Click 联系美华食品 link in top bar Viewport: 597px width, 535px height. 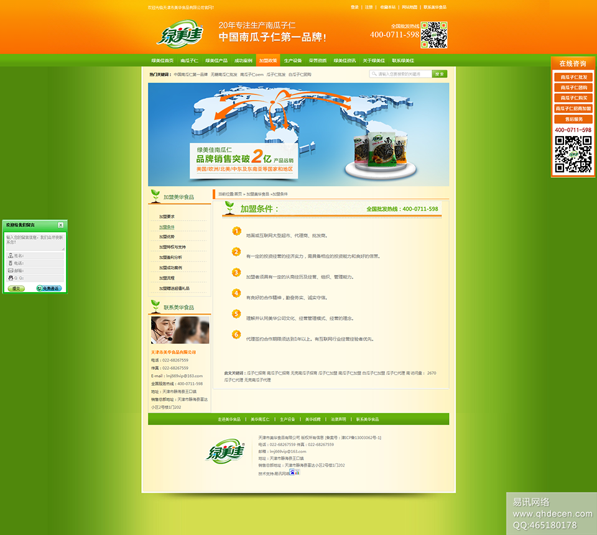tap(435, 7)
